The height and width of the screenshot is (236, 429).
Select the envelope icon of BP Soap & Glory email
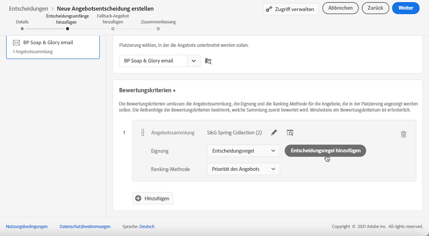pyautogui.click(x=16, y=43)
